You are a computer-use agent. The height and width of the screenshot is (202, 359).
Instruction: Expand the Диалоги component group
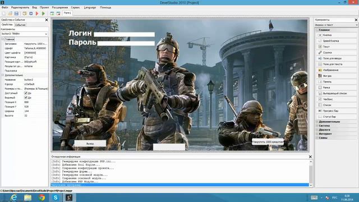(x=317, y=130)
